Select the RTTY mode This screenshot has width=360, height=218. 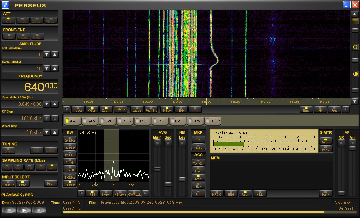pyautogui.click(x=125, y=121)
